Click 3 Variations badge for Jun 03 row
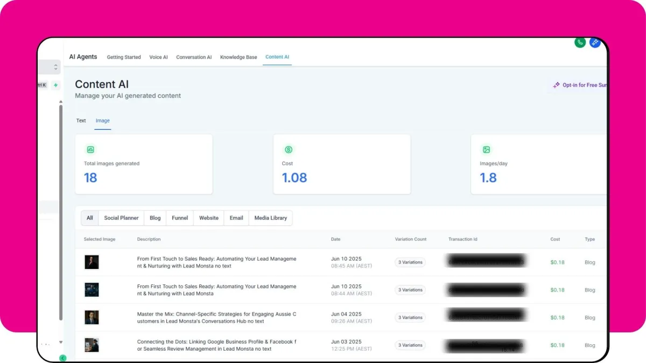Image resolution: width=646 pixels, height=363 pixels. click(410, 345)
